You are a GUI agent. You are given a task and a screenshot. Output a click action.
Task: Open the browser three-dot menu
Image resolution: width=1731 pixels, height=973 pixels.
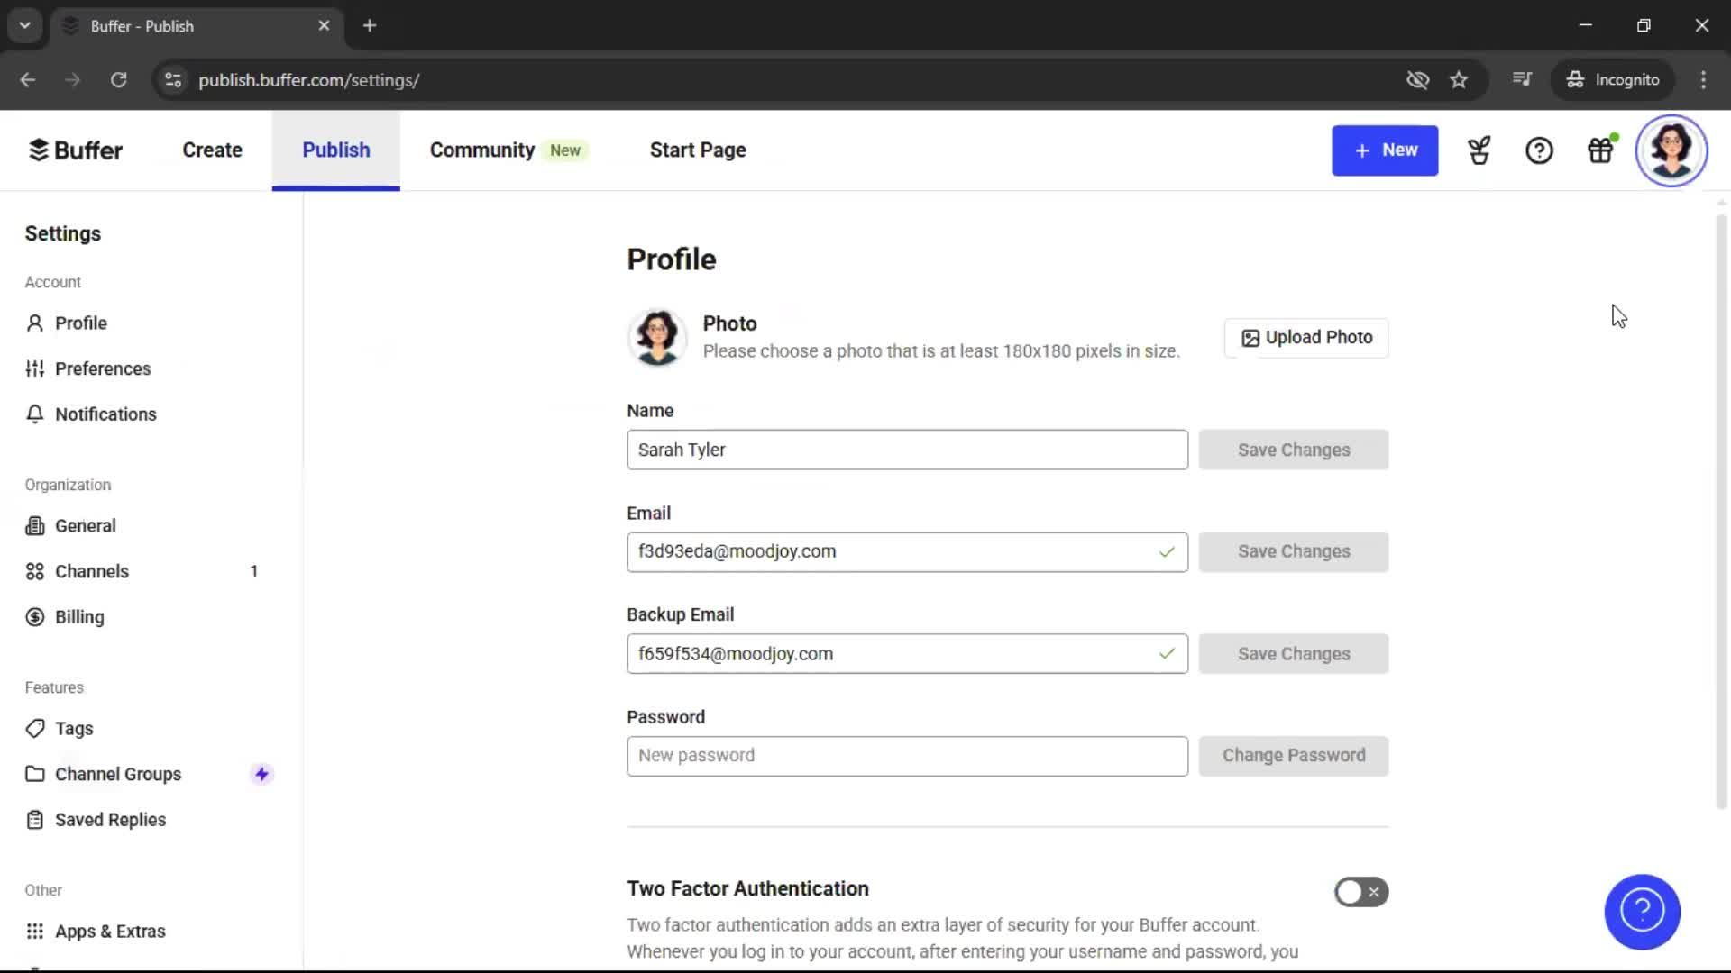point(1703,80)
